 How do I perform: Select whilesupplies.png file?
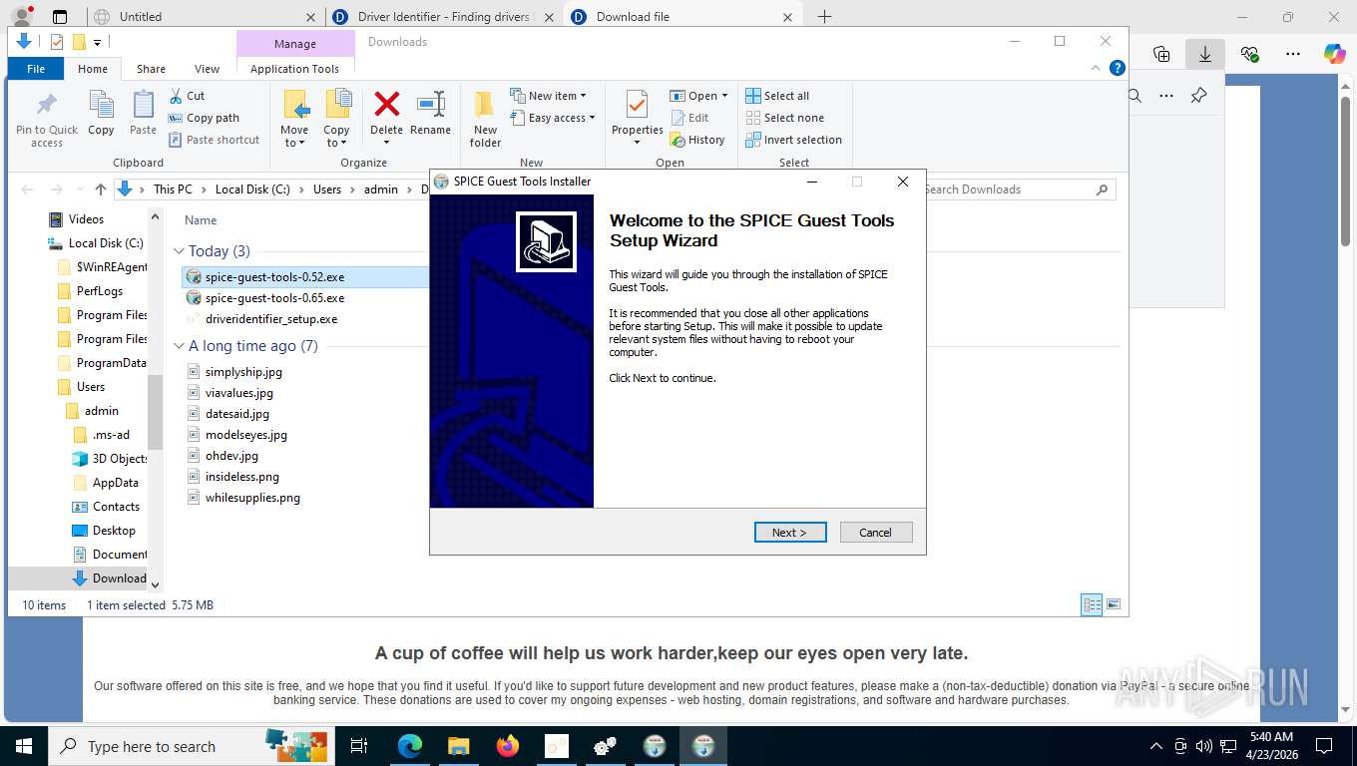[x=252, y=498]
